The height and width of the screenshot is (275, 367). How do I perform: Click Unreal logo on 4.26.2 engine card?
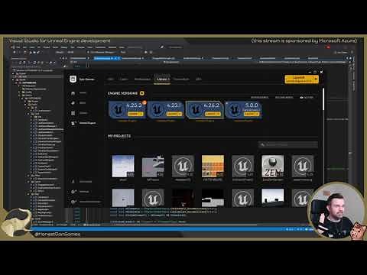pyautogui.click(x=196, y=110)
